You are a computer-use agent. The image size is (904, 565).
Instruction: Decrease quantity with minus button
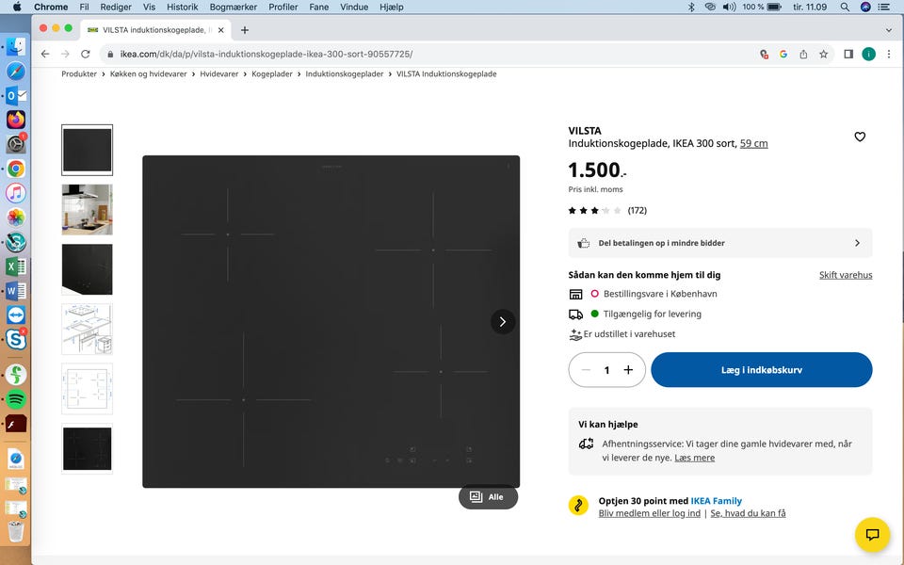click(586, 370)
